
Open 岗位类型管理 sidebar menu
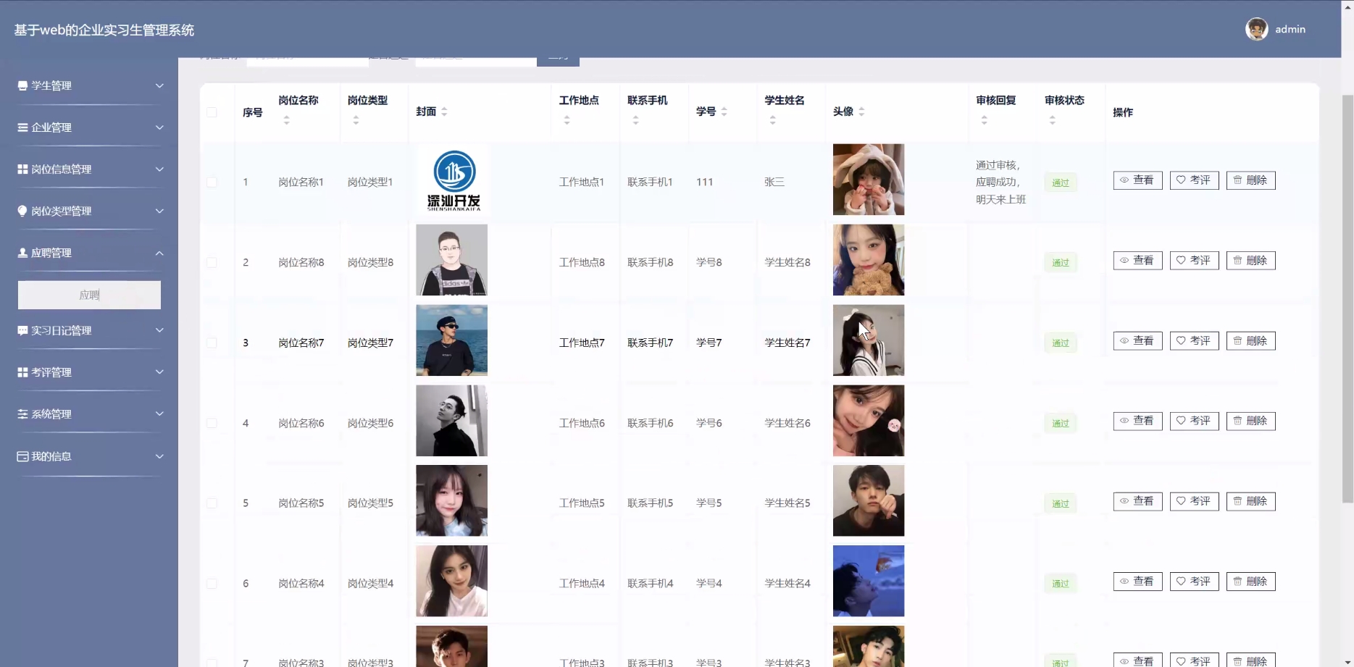pyautogui.click(x=89, y=211)
